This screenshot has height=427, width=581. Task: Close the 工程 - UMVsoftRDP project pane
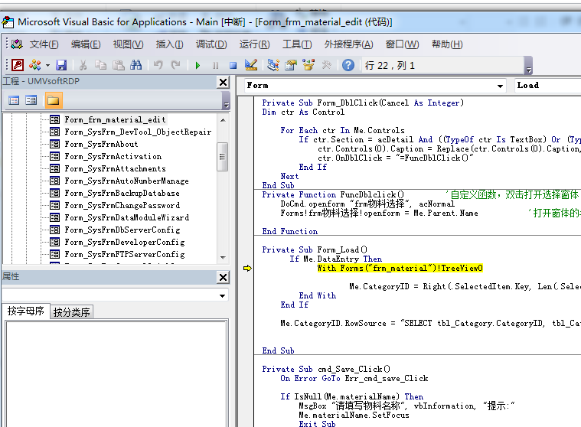pyautogui.click(x=223, y=82)
